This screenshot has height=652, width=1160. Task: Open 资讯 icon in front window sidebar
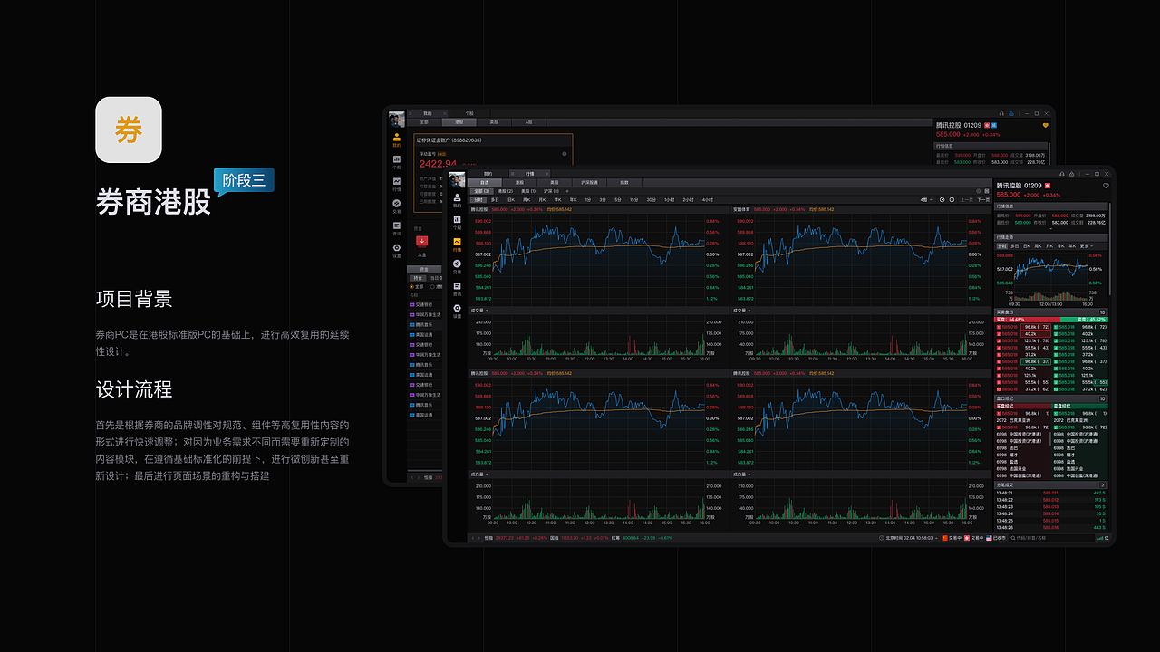click(457, 288)
